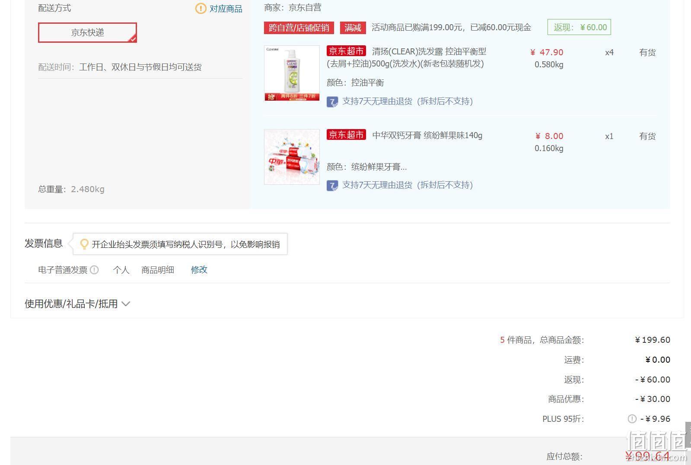Open the CLEAR shampoo product thumbnail
Screen dimensions: 691x465
pyautogui.click(x=292, y=73)
